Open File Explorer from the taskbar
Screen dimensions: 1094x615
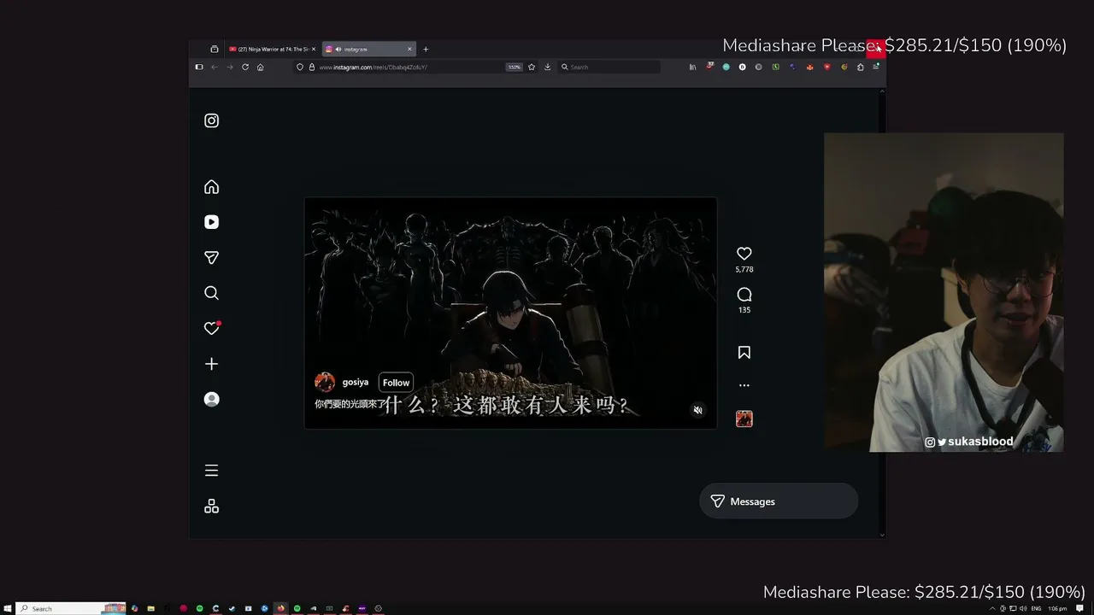150,608
